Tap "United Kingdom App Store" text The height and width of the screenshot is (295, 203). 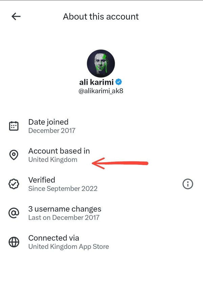click(x=69, y=247)
